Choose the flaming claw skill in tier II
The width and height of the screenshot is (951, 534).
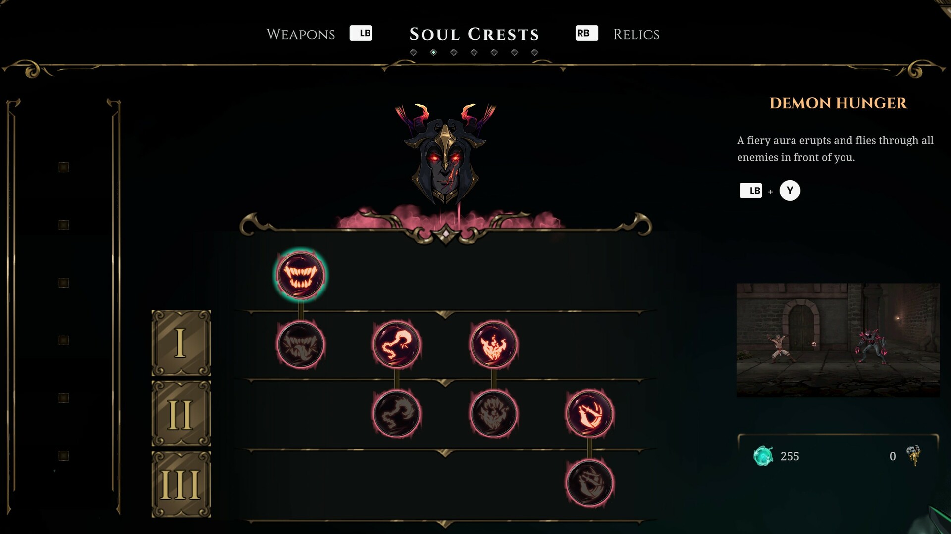pos(589,414)
